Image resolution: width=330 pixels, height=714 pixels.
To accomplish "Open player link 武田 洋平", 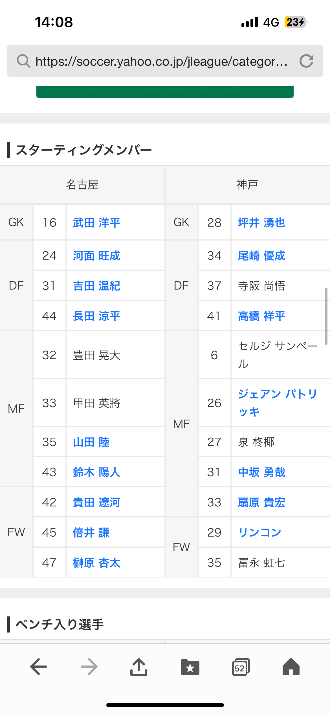I will tap(96, 223).
